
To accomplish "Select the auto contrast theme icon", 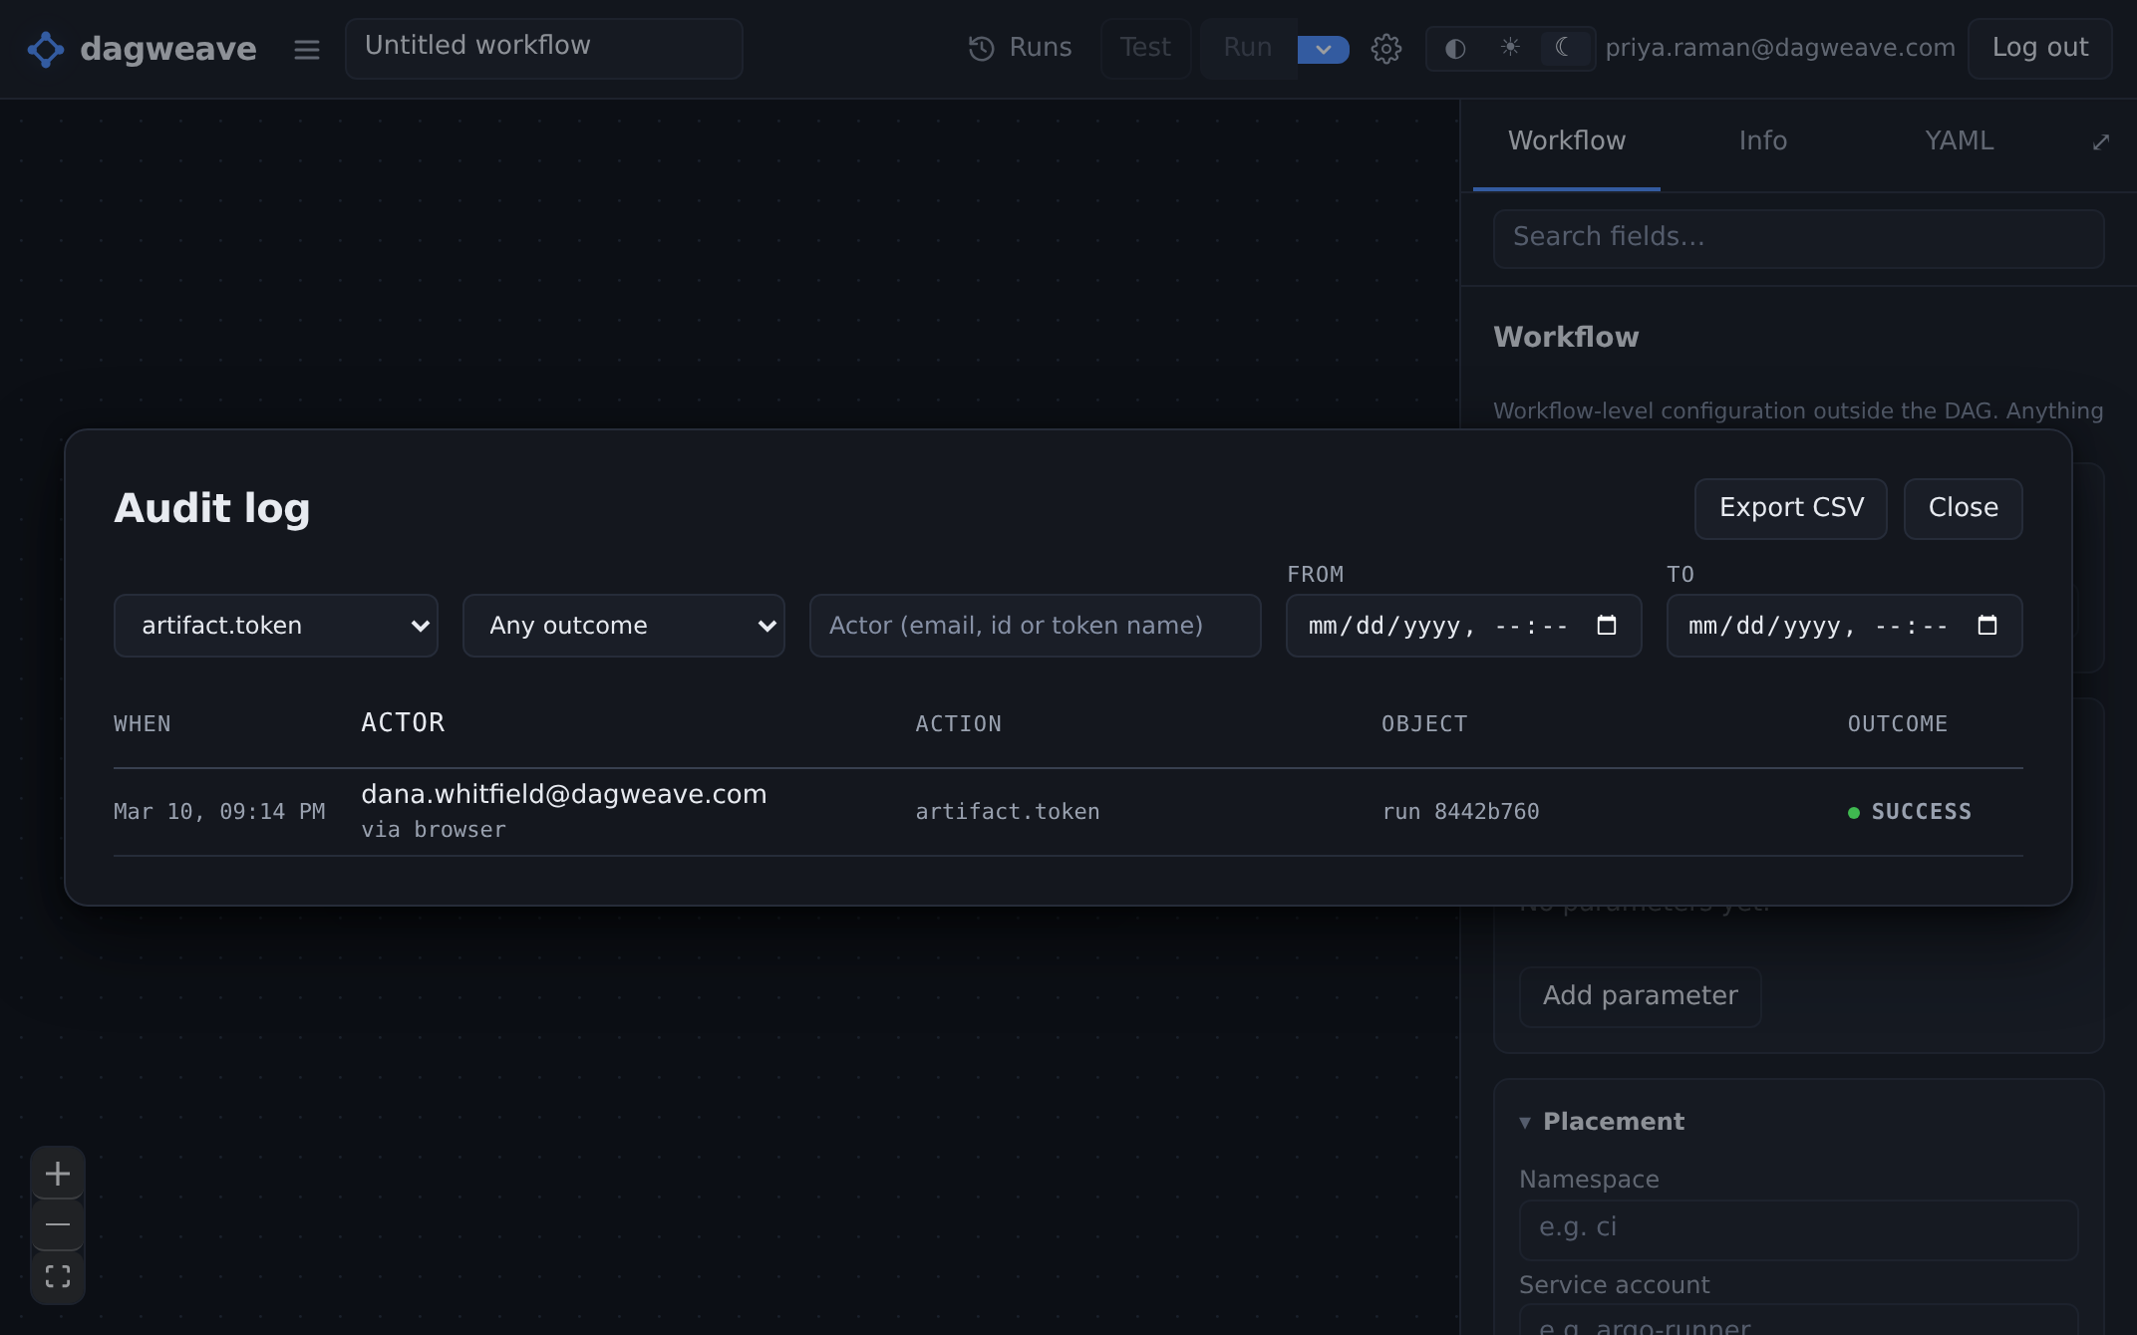I will (x=1455, y=48).
